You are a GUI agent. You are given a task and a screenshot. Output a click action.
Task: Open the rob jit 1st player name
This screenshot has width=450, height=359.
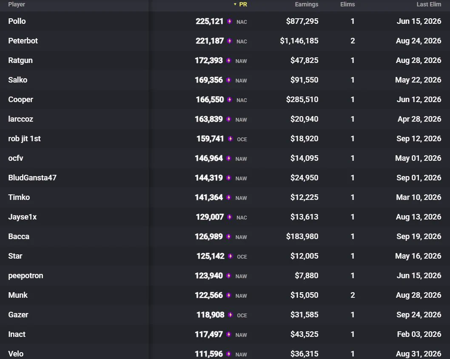pyautogui.click(x=24, y=139)
